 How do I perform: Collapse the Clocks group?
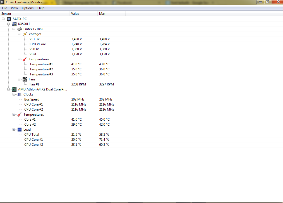pos(14,94)
